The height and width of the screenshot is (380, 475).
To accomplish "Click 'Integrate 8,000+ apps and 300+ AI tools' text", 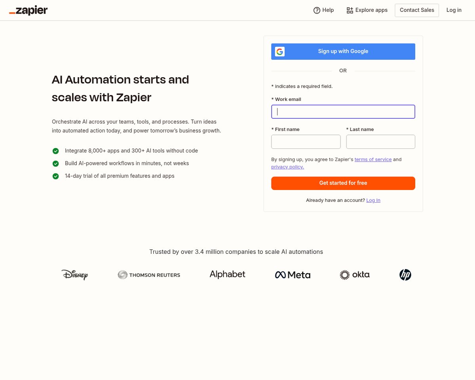I will point(131,151).
